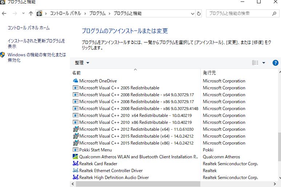
Task: Open the address bar history dropdown
Action: tap(192, 13)
